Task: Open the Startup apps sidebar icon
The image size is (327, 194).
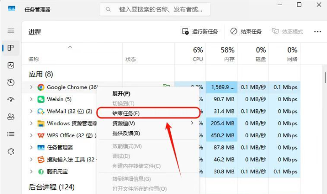Action: (x=11, y=99)
